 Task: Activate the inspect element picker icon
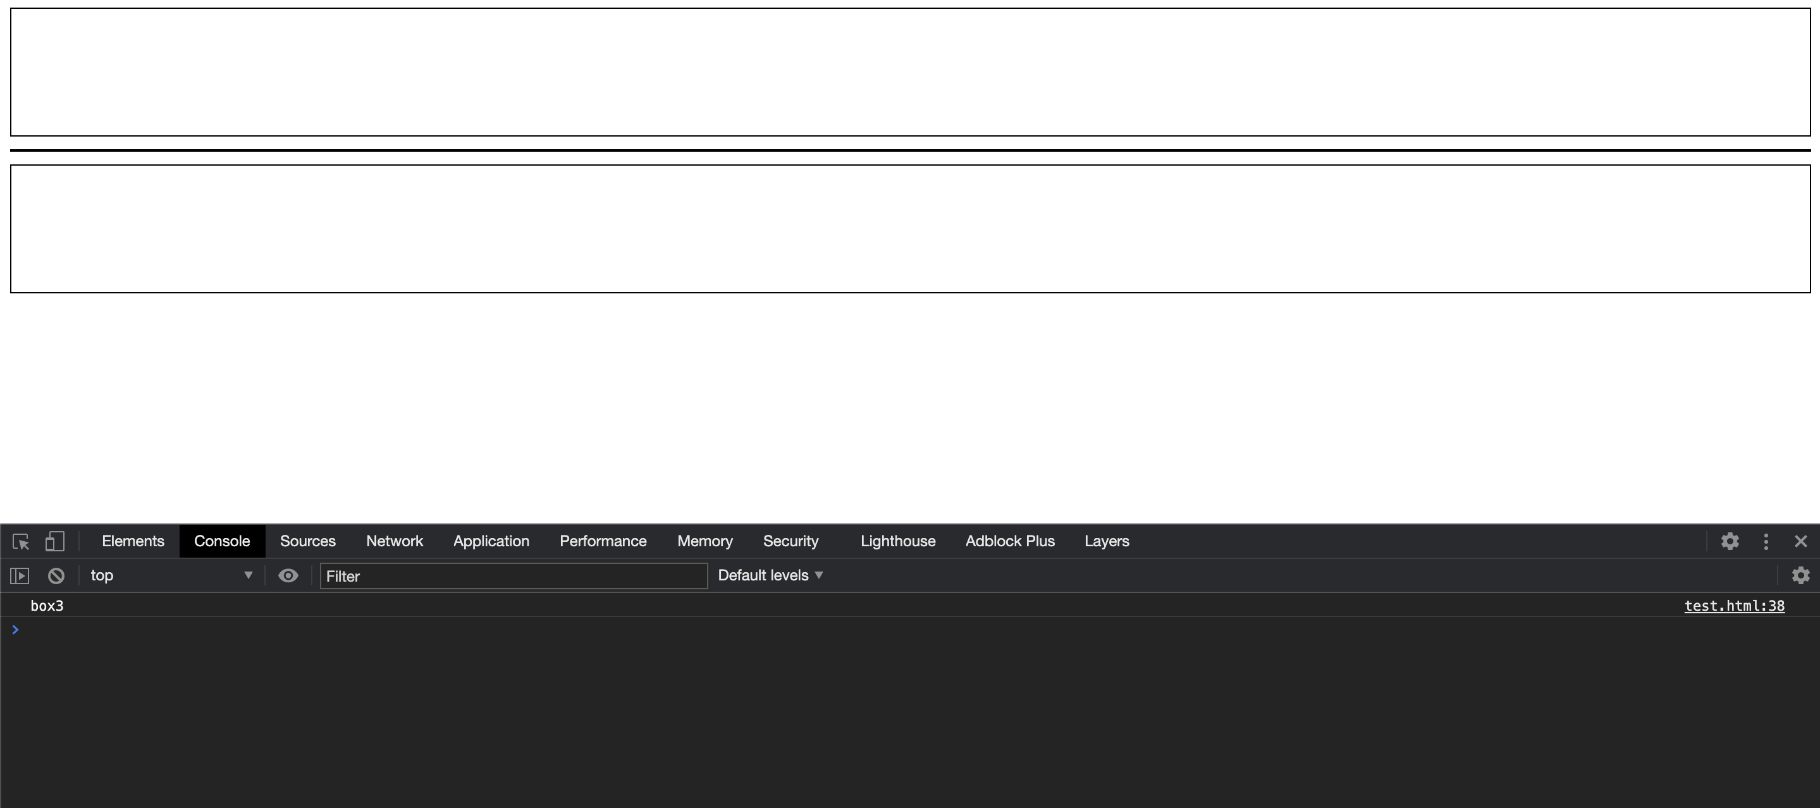(20, 542)
